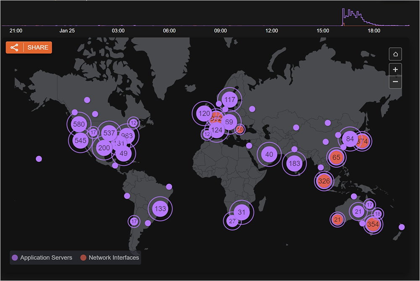Viewport: 420px width, 281px height.
Task: Select the 117 cluster in Scandinavia
Action: tap(230, 100)
